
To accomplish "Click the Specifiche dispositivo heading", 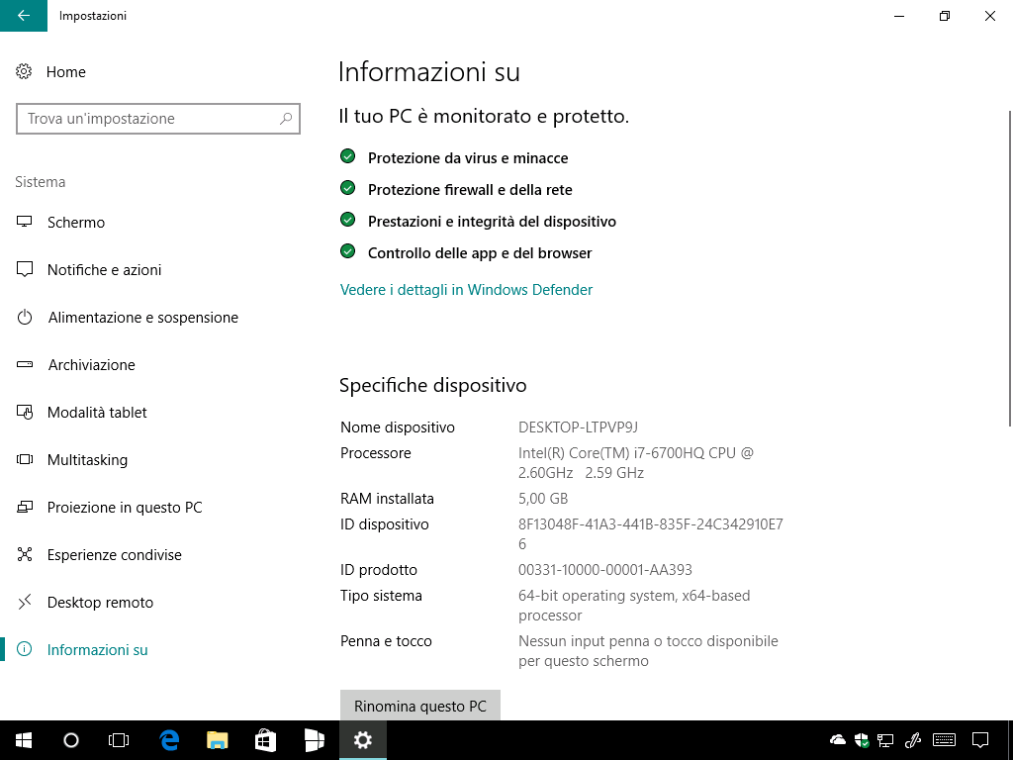I will 433,385.
